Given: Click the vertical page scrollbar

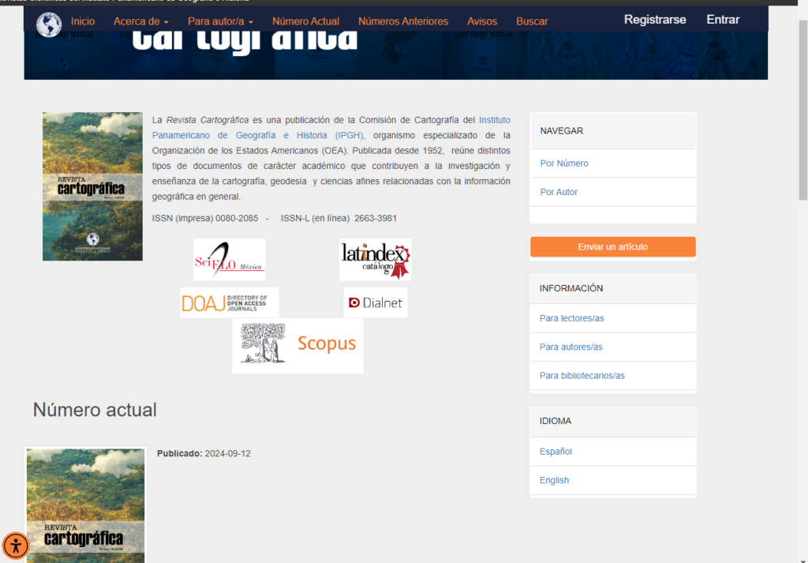Looking at the screenshot, I should 802,111.
